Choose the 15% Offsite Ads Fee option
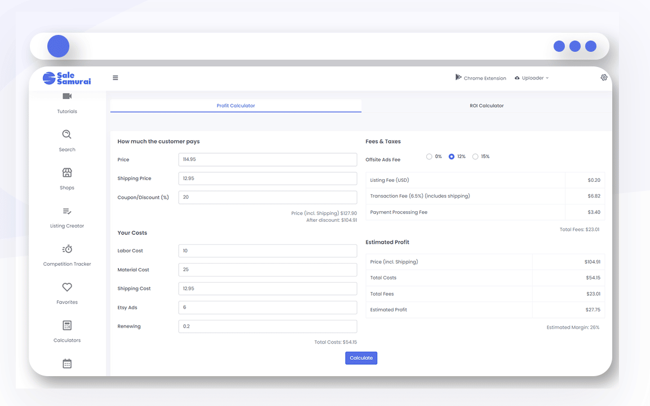This screenshot has height=406, width=650. tap(475, 157)
